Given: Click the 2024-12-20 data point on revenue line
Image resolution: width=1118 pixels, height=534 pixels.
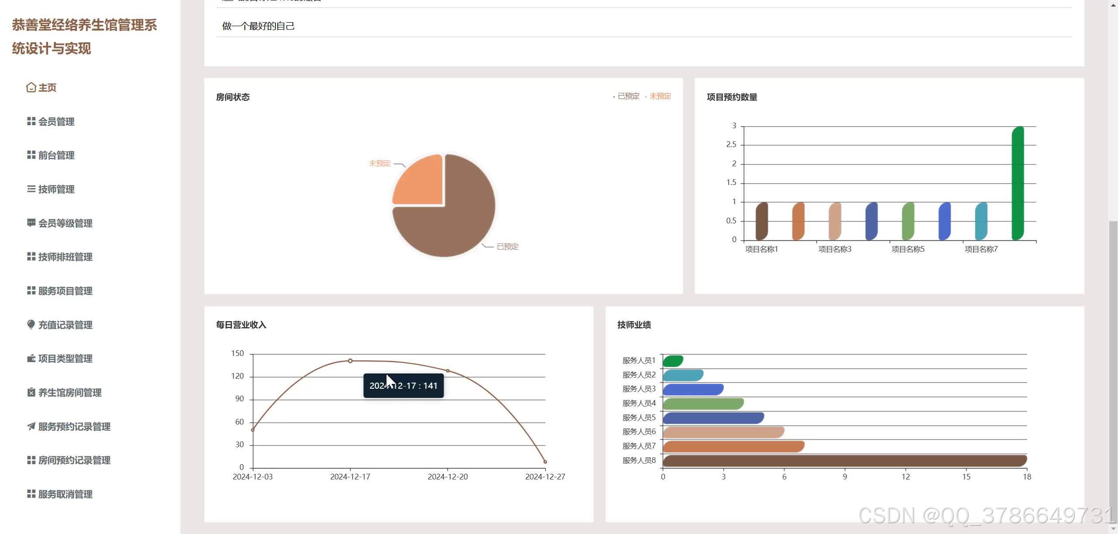Looking at the screenshot, I should coord(448,371).
